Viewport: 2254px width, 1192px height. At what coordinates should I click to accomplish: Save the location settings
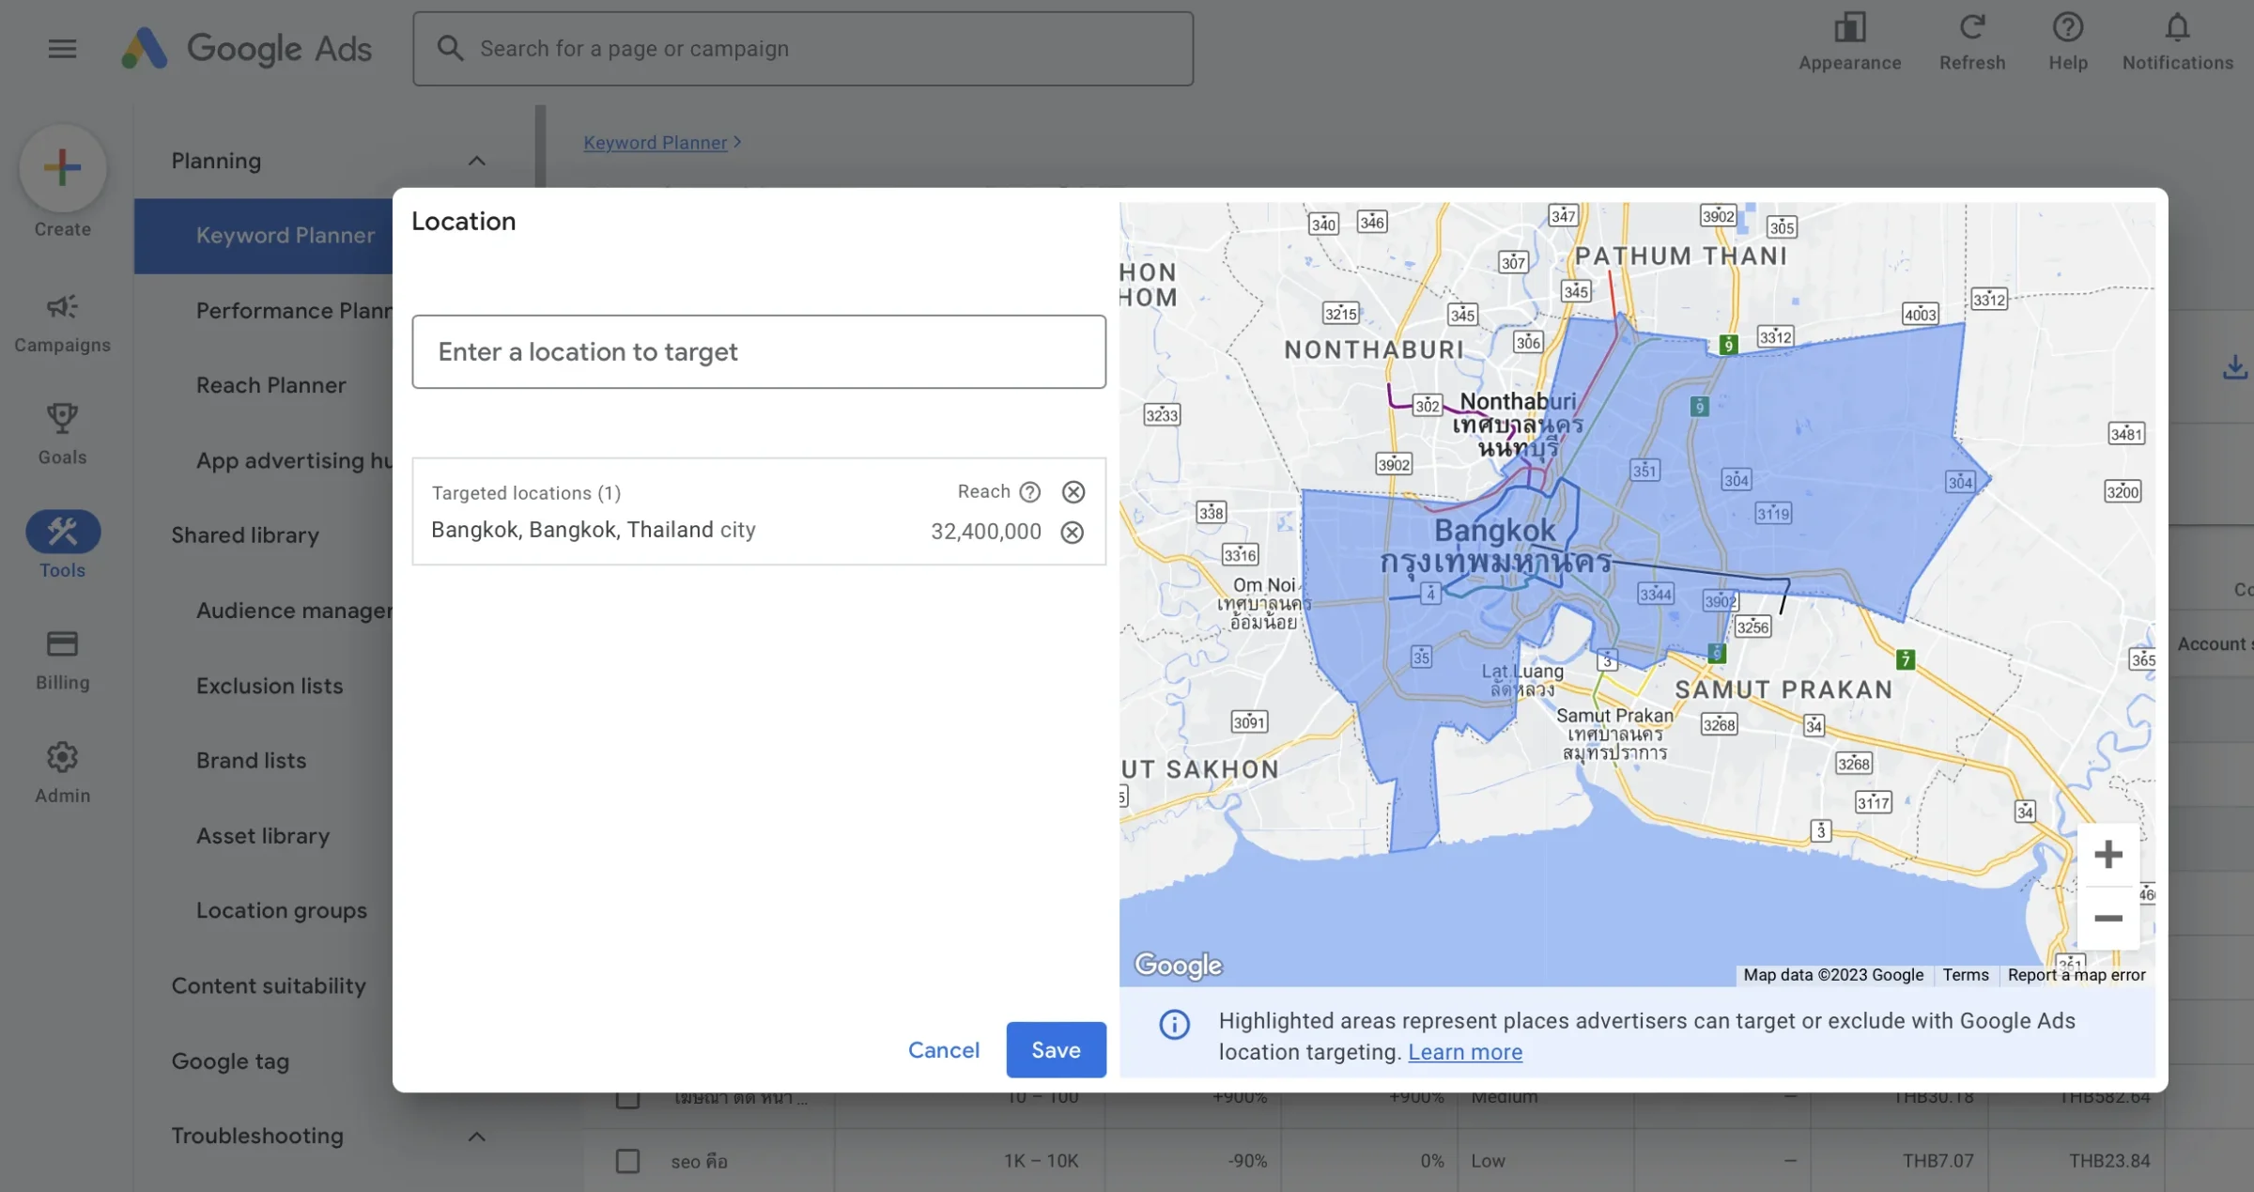[x=1056, y=1050]
